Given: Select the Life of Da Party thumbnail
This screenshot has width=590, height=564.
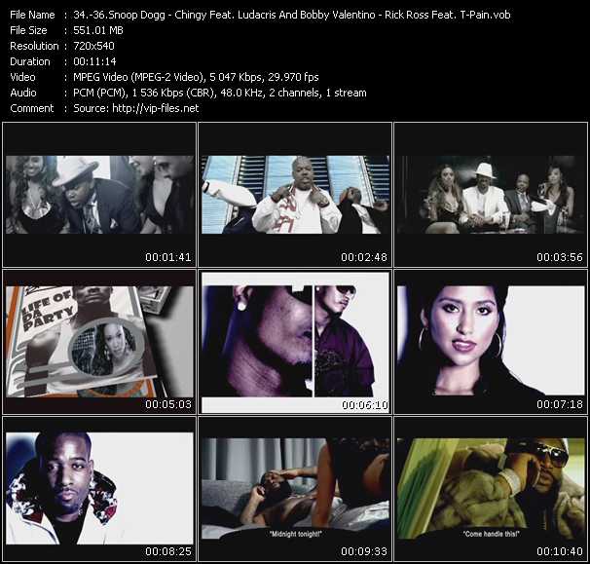Looking at the screenshot, I should click(99, 342).
